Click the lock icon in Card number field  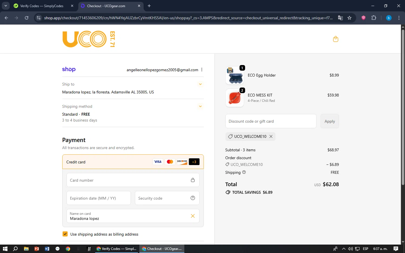[x=193, y=180]
